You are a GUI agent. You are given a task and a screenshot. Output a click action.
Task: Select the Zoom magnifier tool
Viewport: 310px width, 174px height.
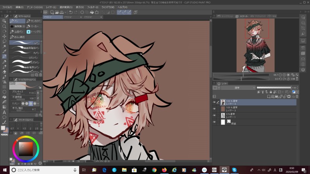(4, 26)
